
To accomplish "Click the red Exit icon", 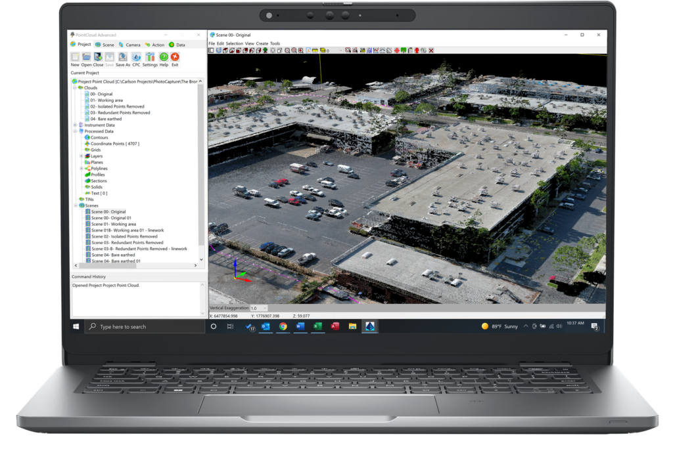I will click(175, 56).
